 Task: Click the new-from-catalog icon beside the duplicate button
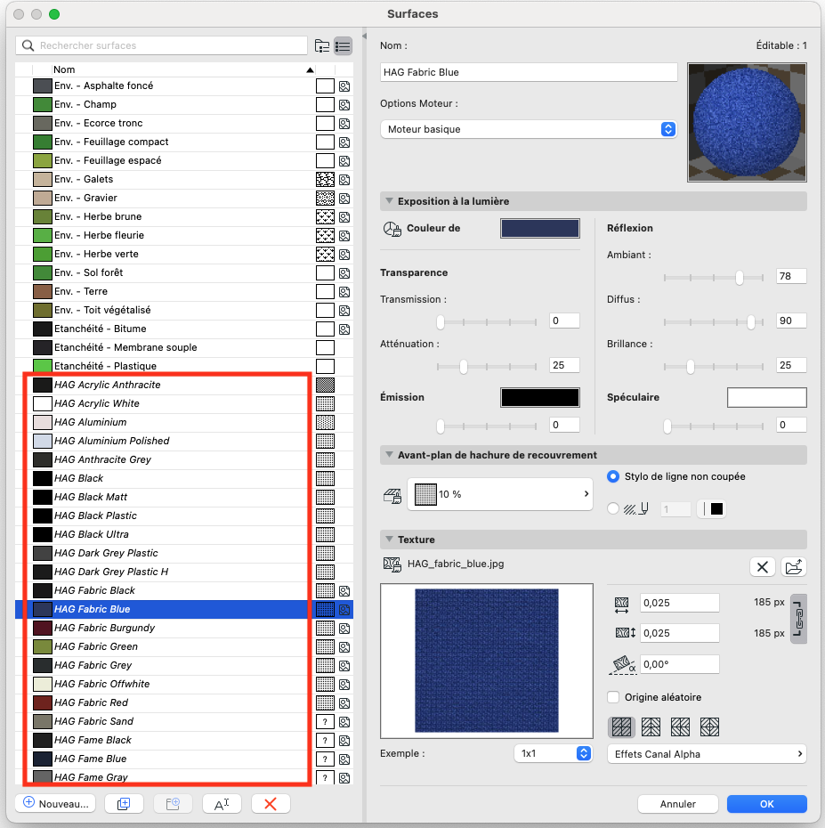[173, 804]
